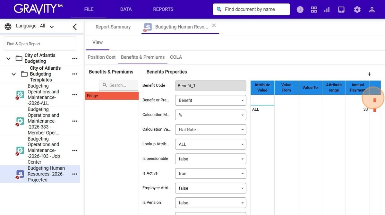
Task: Open the bar chart icon
Action: tap(327, 10)
